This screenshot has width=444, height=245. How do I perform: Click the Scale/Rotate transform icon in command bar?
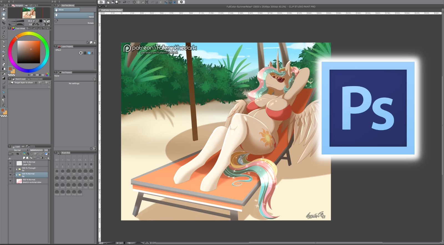pos(147,2)
